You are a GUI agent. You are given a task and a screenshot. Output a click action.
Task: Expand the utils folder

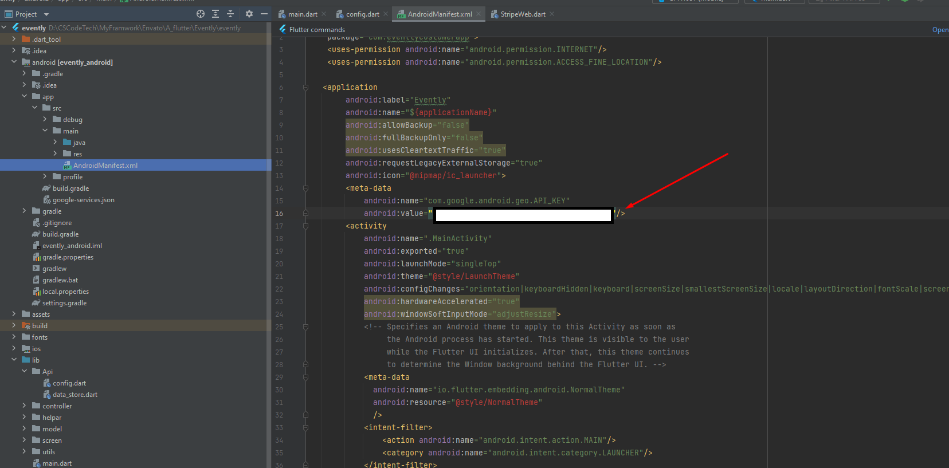(x=24, y=451)
